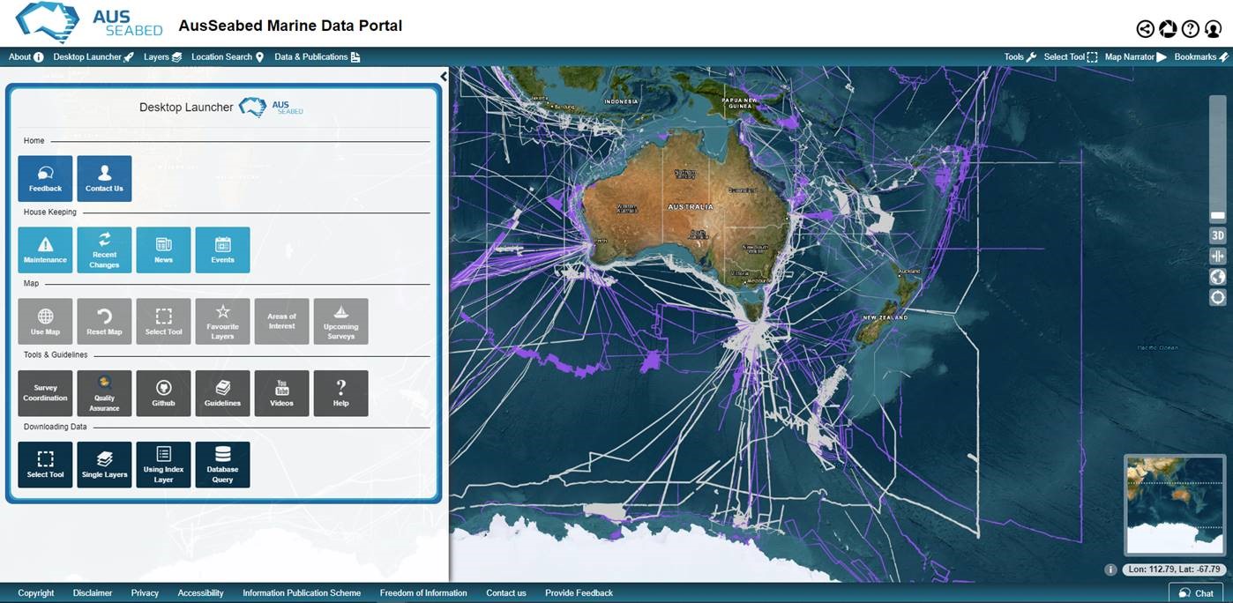1233x603 pixels.
Task: Click the camera shutter snapshot icon
Action: (1168, 29)
